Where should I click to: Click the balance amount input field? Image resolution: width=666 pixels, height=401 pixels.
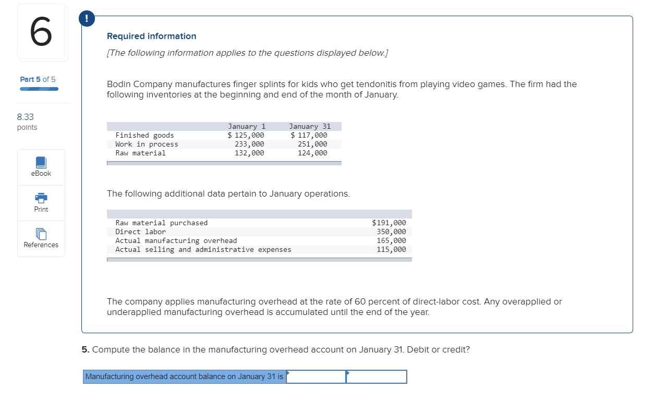point(316,376)
